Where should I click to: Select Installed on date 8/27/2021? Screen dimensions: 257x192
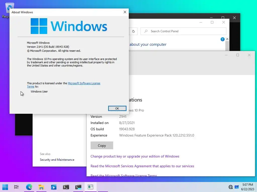pyautogui.click(x=127, y=123)
